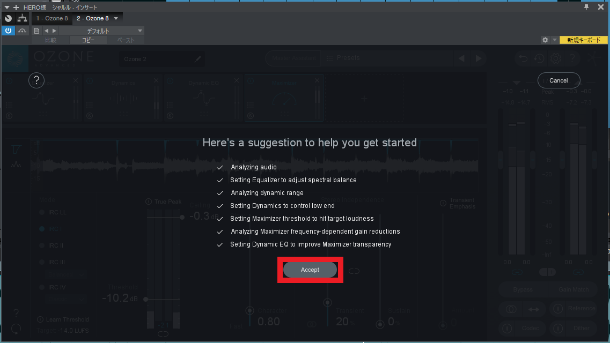610x343 pixels.
Task: Open dropdown arrow next to 2 - Ozone 8
Action: [116, 18]
